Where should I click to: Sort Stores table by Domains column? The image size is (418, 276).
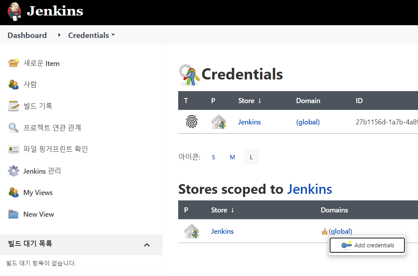334,210
